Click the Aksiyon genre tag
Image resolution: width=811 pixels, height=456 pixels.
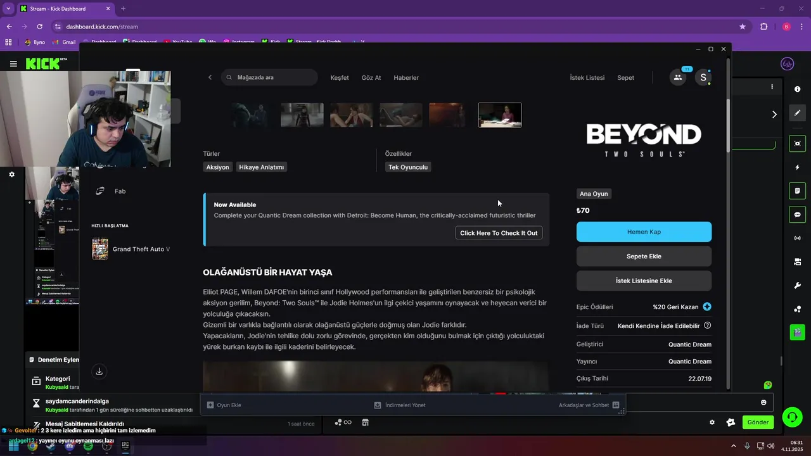pos(217,167)
